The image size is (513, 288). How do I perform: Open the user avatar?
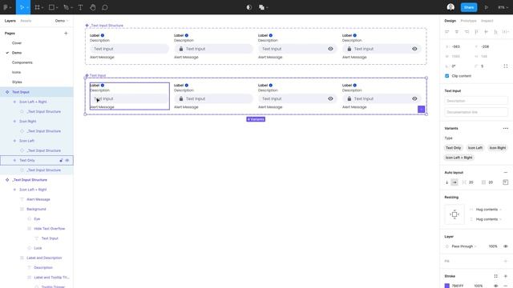450,7
